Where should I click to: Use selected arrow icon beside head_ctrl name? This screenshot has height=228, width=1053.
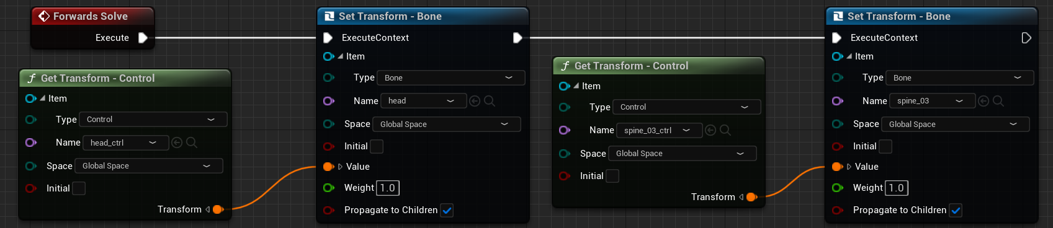pos(177,142)
